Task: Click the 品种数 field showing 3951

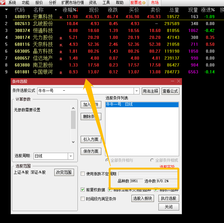Action: coord(136,181)
